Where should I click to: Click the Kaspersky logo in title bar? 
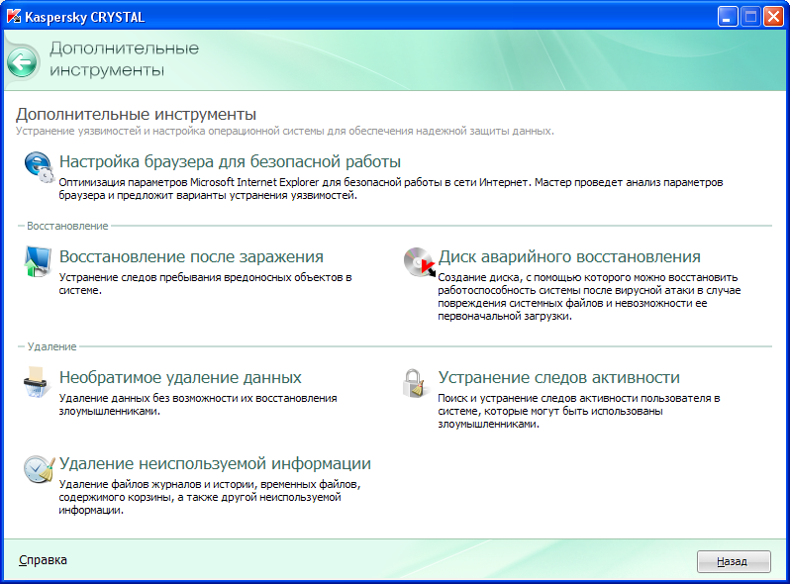coord(14,17)
